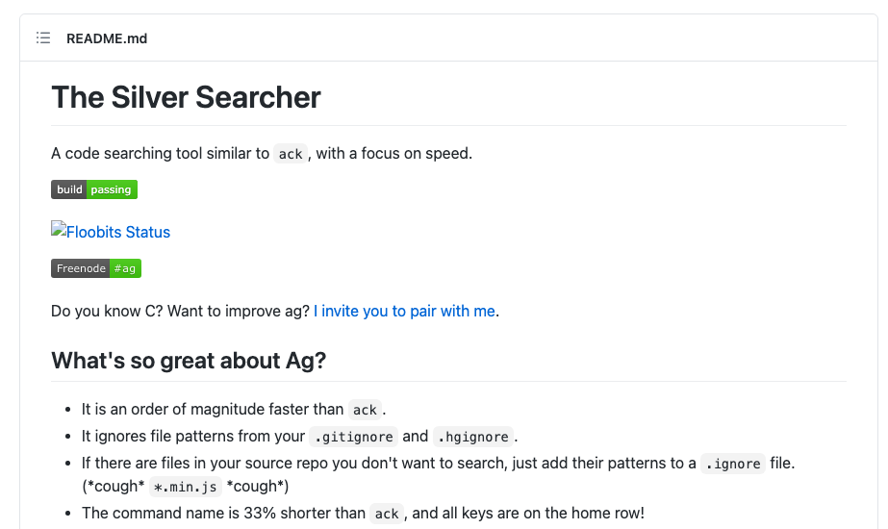Viewport: 888px width, 529px height.
Task: Click the gray "build" half of the build badge
Action: [x=69, y=189]
